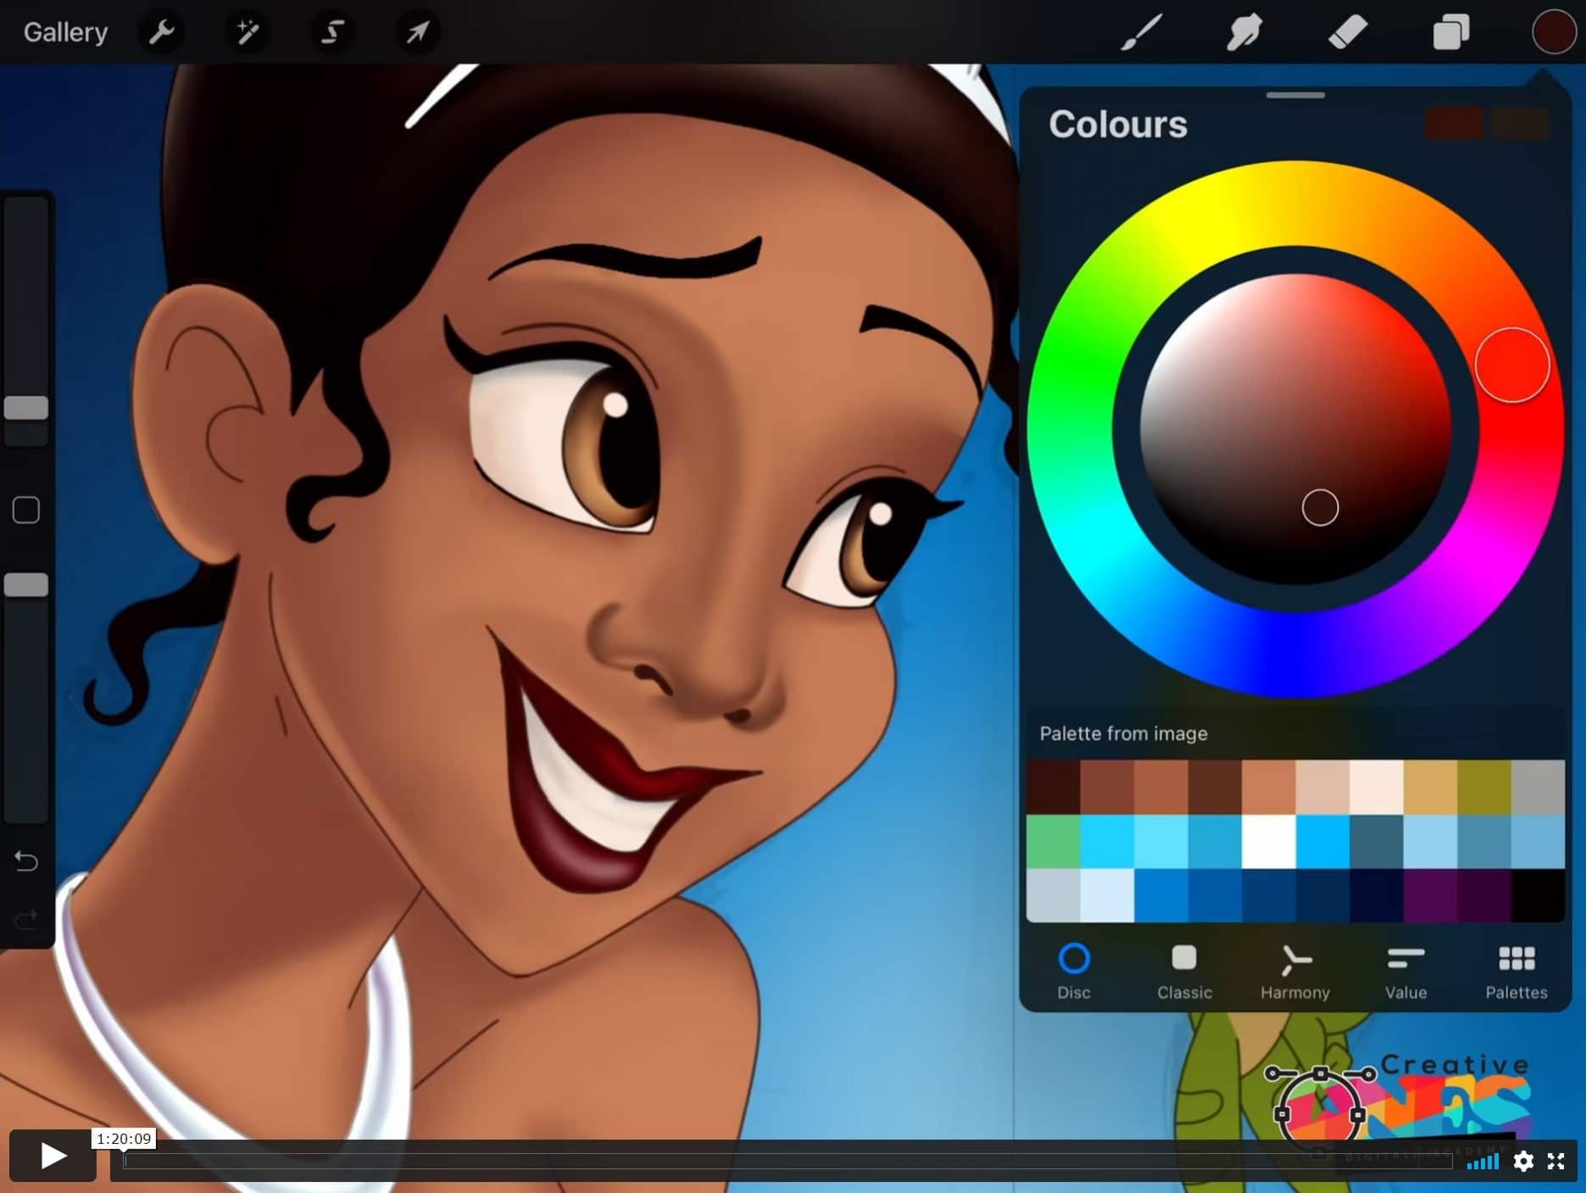The width and height of the screenshot is (1586, 1193).
Task: Pick the golden tan swatch in palette
Action: click(1430, 788)
